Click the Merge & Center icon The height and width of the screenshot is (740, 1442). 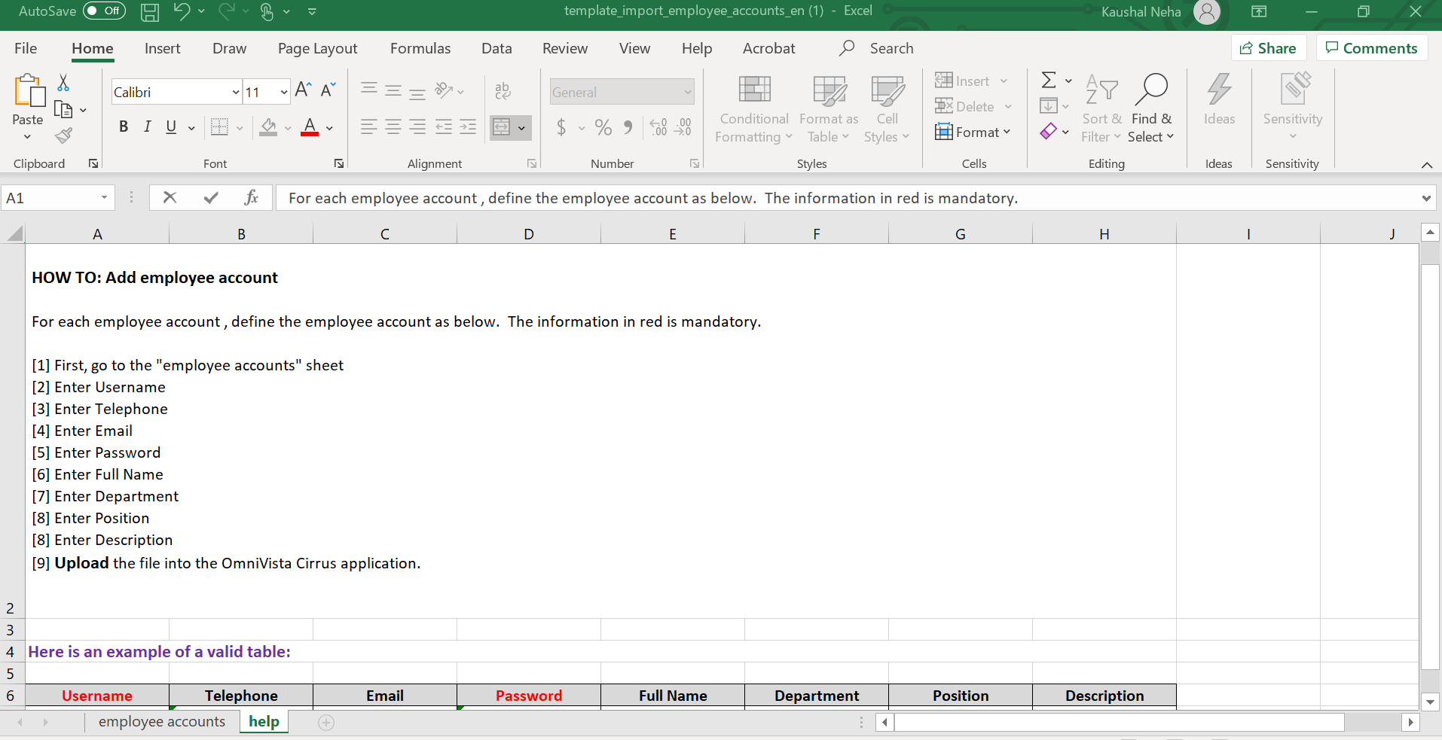[x=501, y=127]
